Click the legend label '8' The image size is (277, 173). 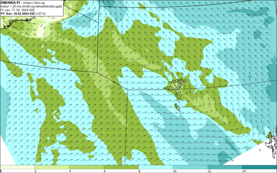click(139, 171)
